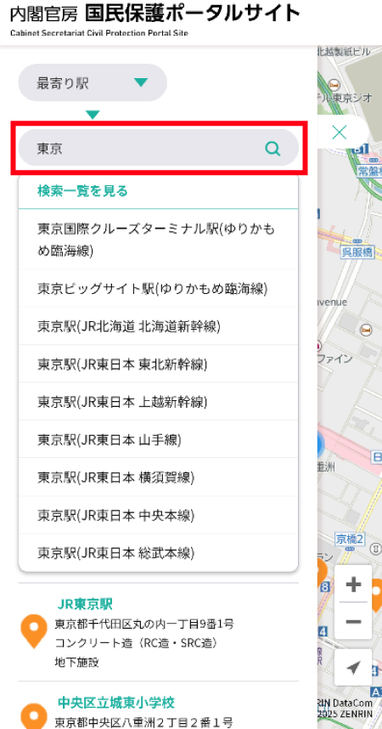
Task: Click the magnifying glass search icon
Action: click(272, 149)
